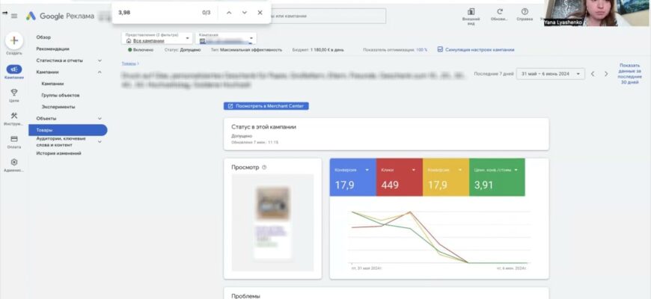Open Кампании megaphone icon in left rail
This screenshot has width=651, height=299.
13,69
